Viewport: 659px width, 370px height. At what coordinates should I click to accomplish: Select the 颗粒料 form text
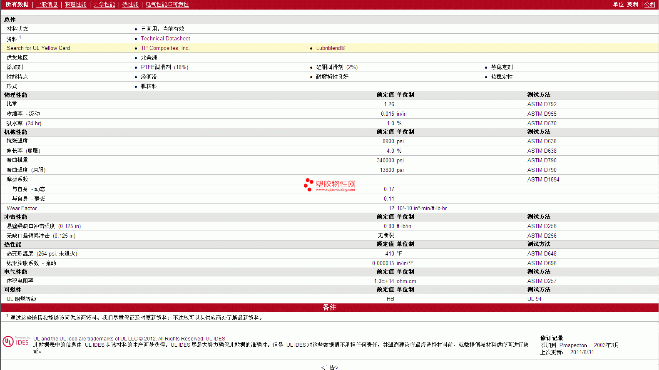click(x=149, y=87)
